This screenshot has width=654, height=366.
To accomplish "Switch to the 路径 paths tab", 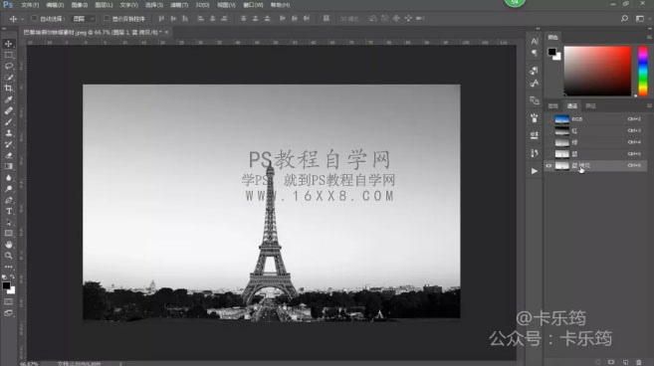I will [x=590, y=105].
